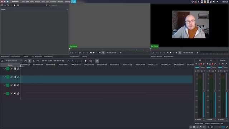Collapse the first audio track chevron
The width and height of the screenshot is (229, 129).
coord(5,85)
